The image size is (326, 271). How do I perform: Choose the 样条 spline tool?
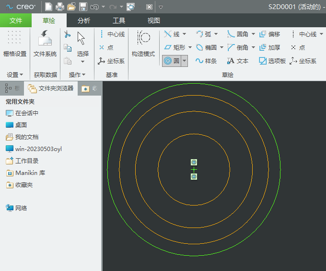pos(206,61)
